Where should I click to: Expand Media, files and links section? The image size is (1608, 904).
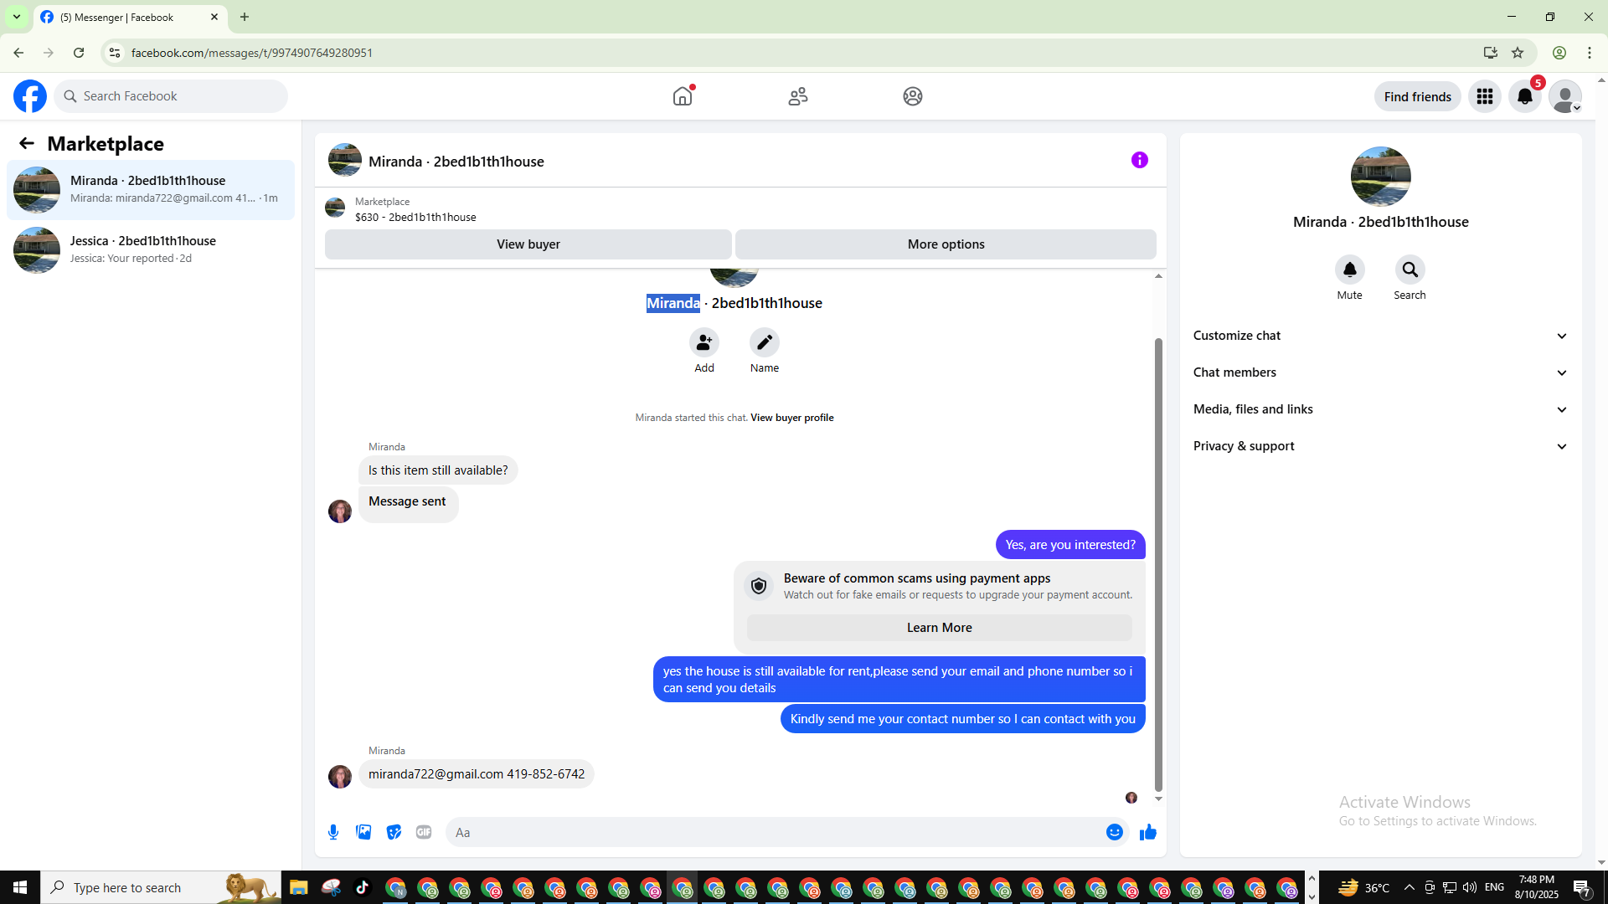(1379, 409)
